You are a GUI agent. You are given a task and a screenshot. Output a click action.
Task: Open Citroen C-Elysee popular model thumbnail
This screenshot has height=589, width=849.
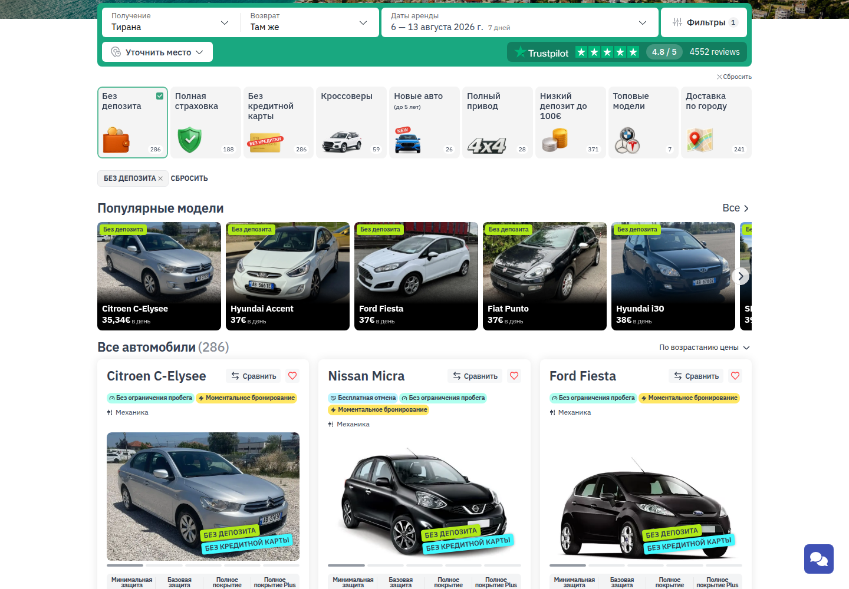point(159,276)
